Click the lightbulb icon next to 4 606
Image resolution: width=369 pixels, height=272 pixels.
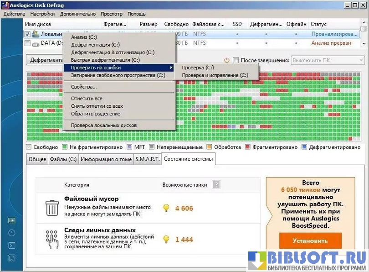(x=166, y=208)
